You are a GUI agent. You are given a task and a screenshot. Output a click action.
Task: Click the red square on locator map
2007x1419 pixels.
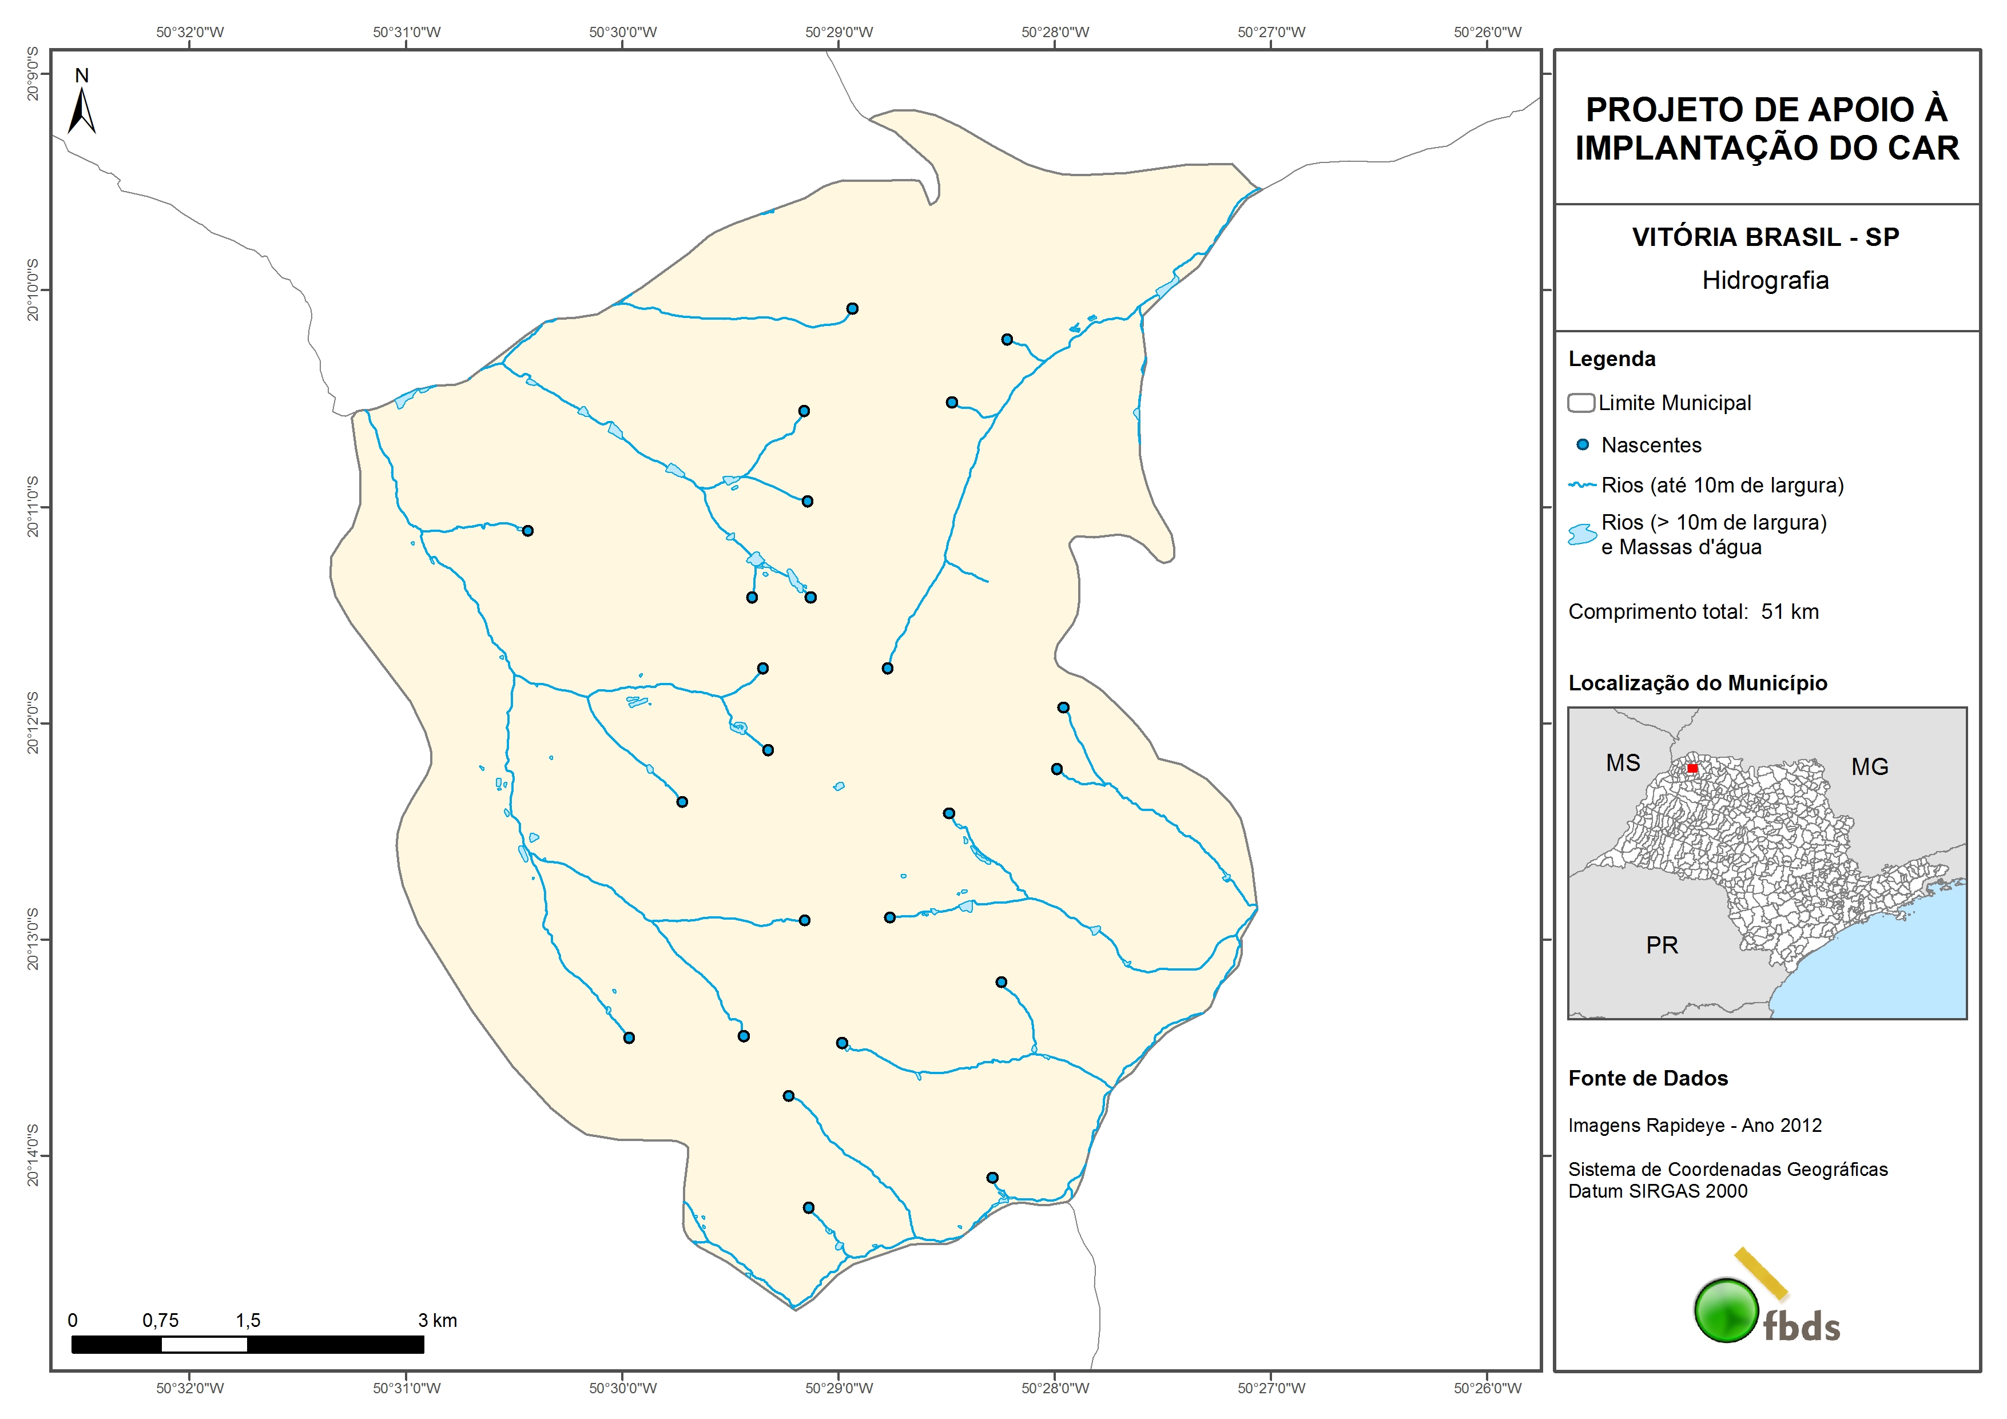point(1692,769)
